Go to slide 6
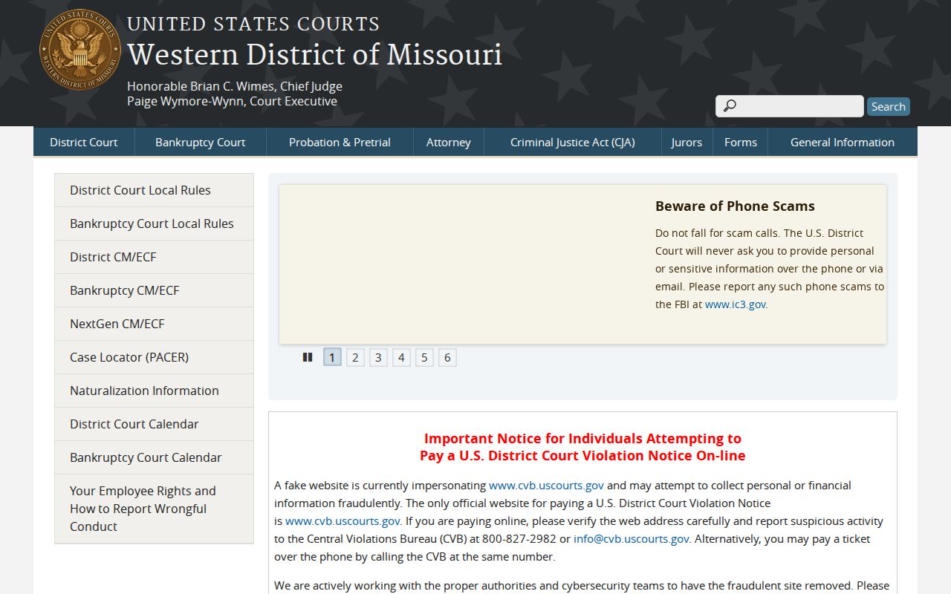This screenshot has width=951, height=594. 447,357
